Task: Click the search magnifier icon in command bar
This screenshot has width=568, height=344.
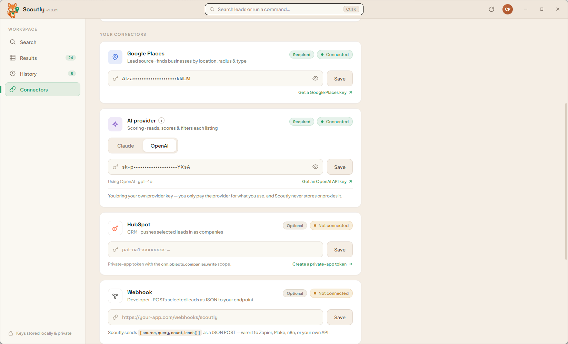Action: click(212, 9)
